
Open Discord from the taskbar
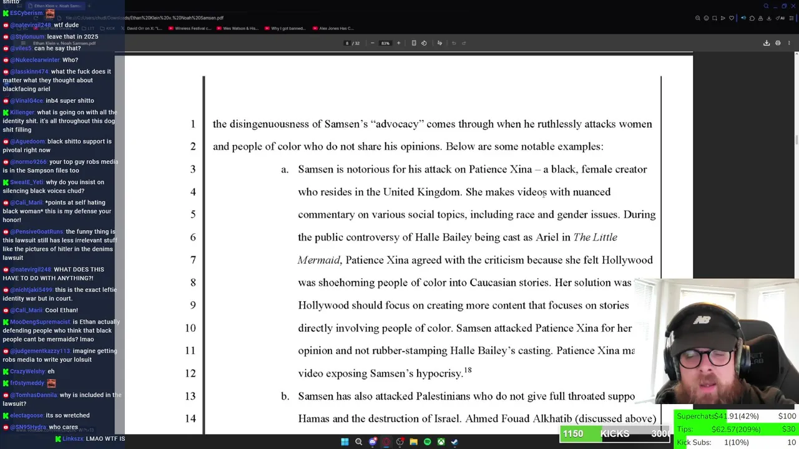[x=373, y=442]
